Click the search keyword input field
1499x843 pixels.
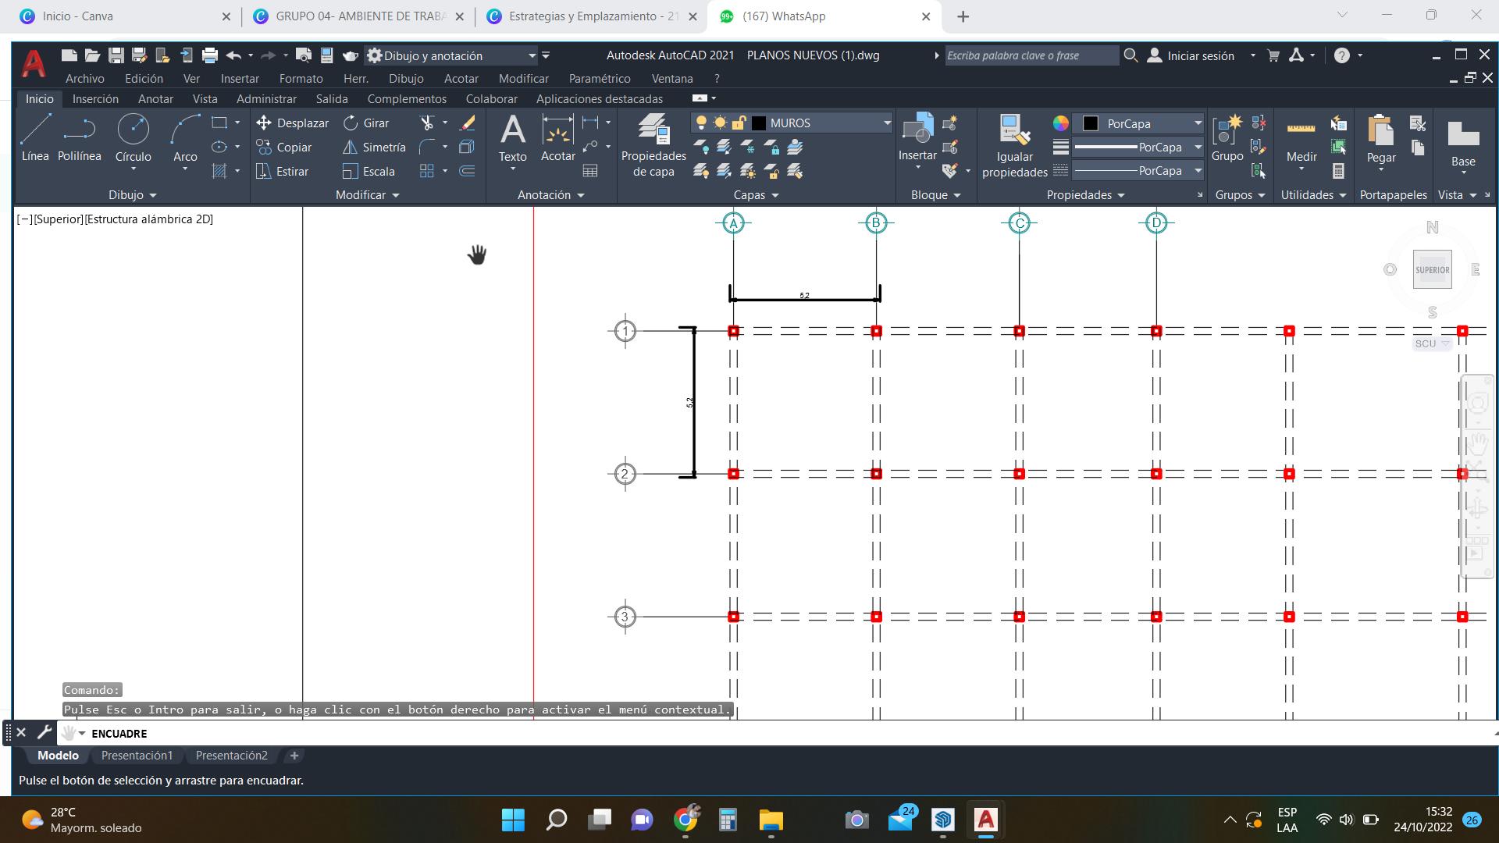tap(1031, 55)
